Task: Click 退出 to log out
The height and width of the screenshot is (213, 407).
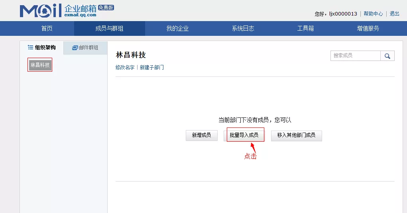Action: click(x=394, y=14)
